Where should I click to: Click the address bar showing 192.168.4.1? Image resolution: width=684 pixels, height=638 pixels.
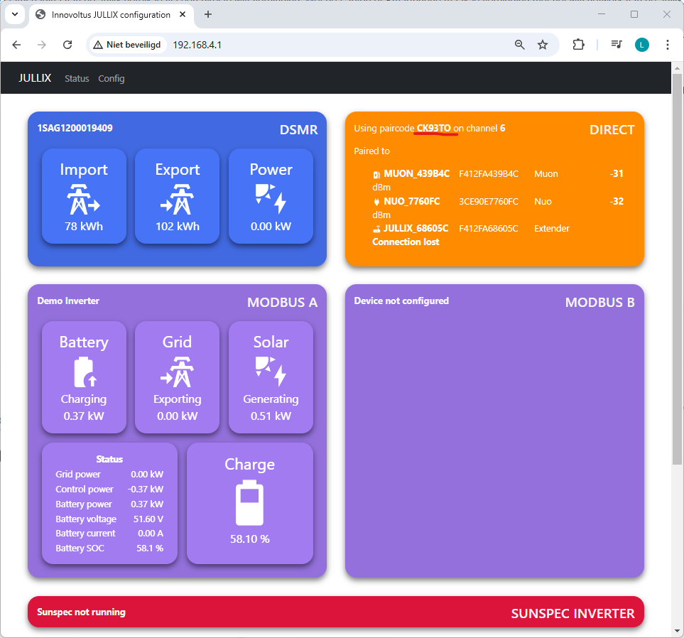pos(320,45)
